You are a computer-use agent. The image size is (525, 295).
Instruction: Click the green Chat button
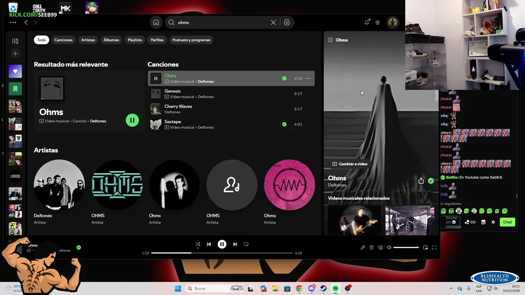pos(507,222)
